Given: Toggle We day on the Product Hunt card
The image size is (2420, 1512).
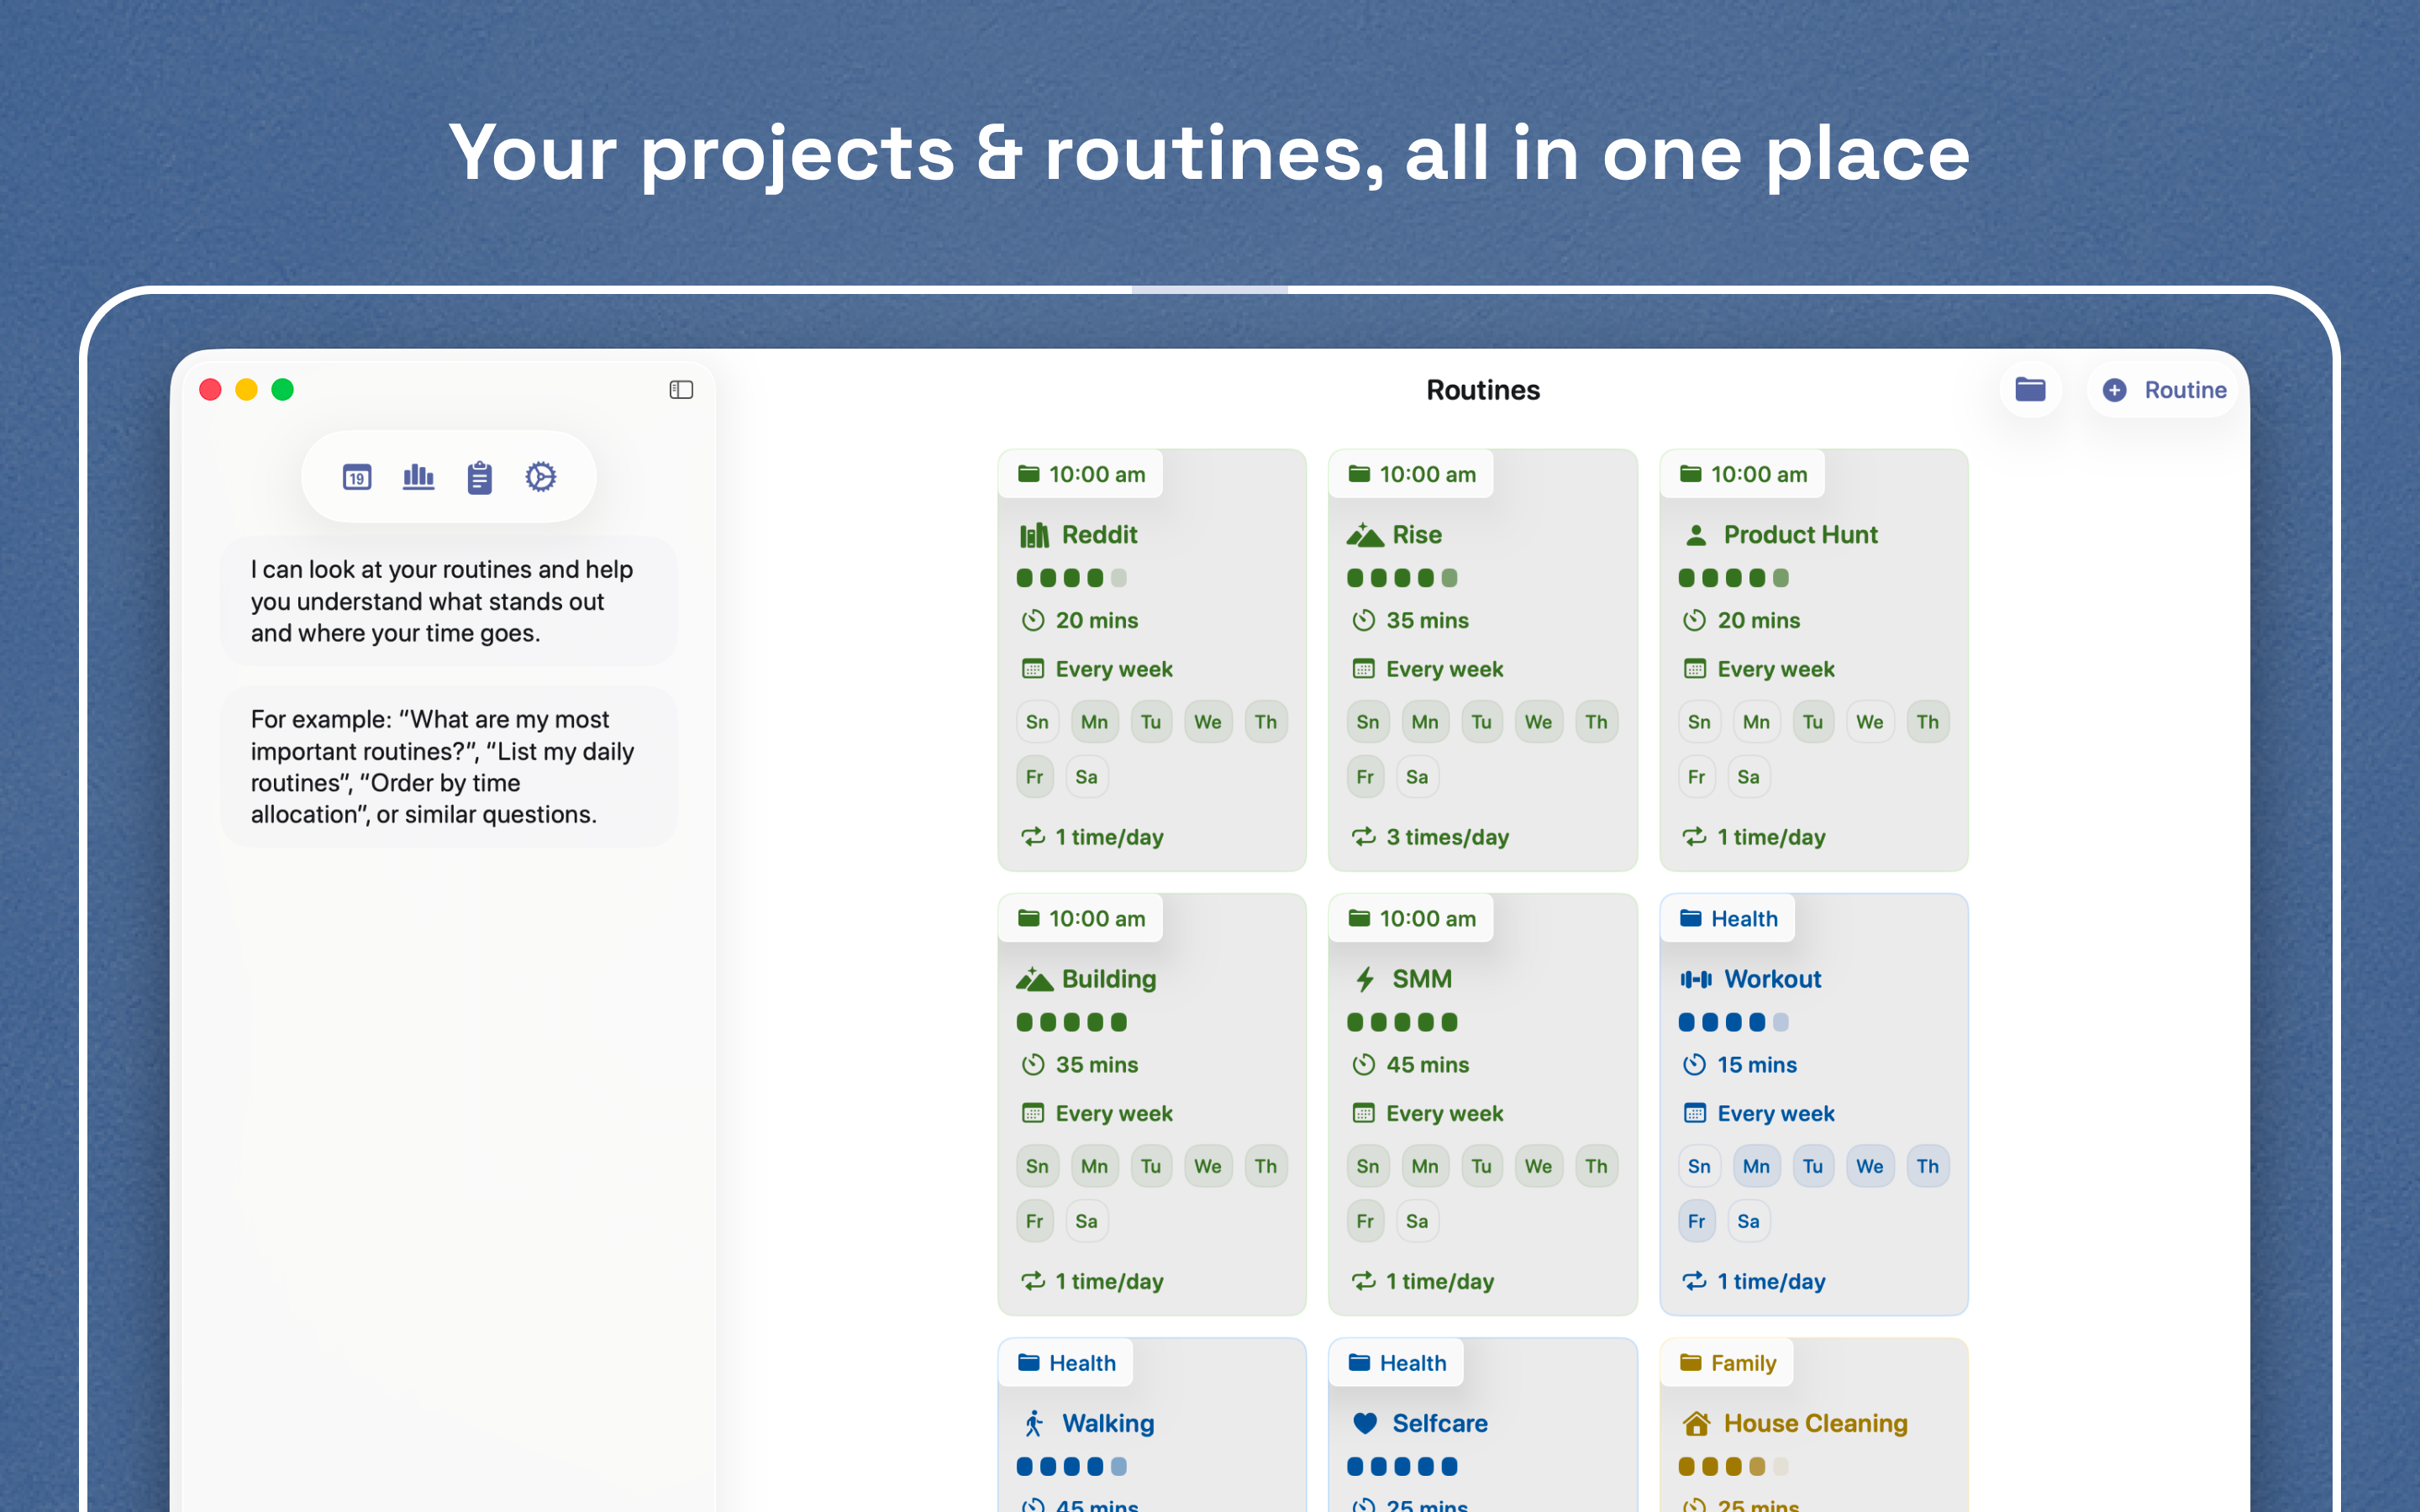Looking at the screenshot, I should 1870,722.
